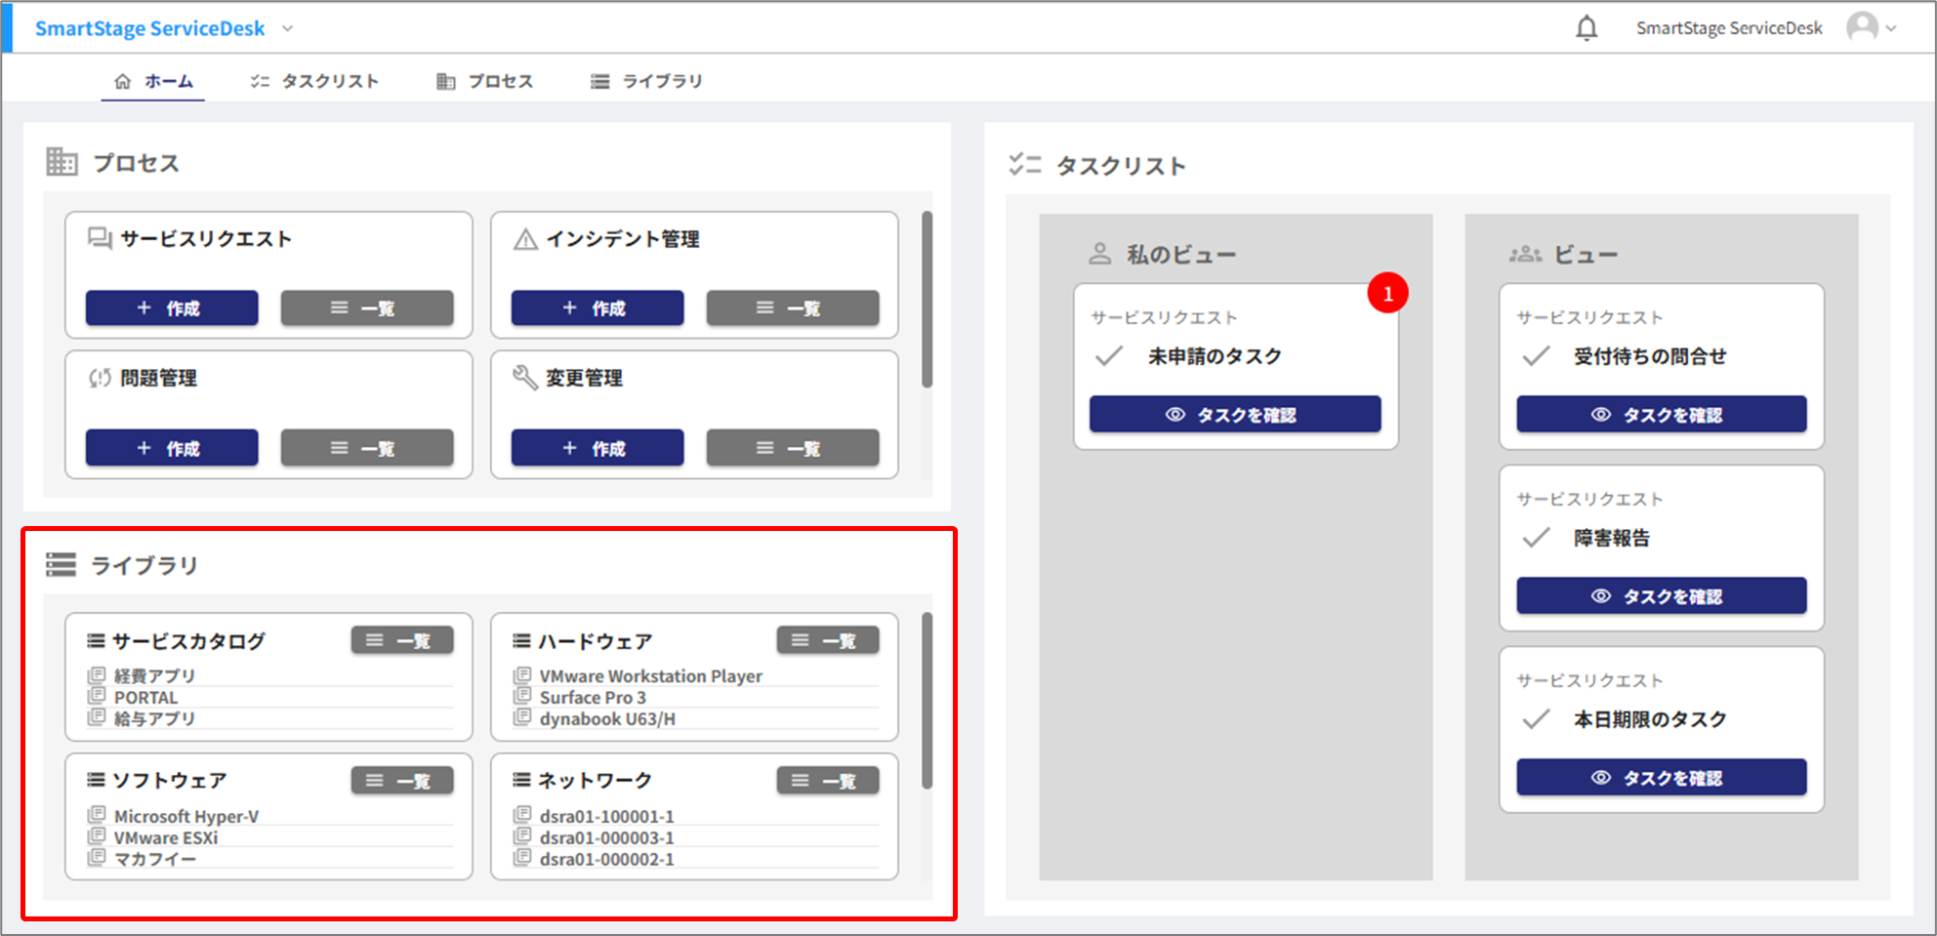
Task: Click the incident management warning triangle icon
Action: (525, 239)
